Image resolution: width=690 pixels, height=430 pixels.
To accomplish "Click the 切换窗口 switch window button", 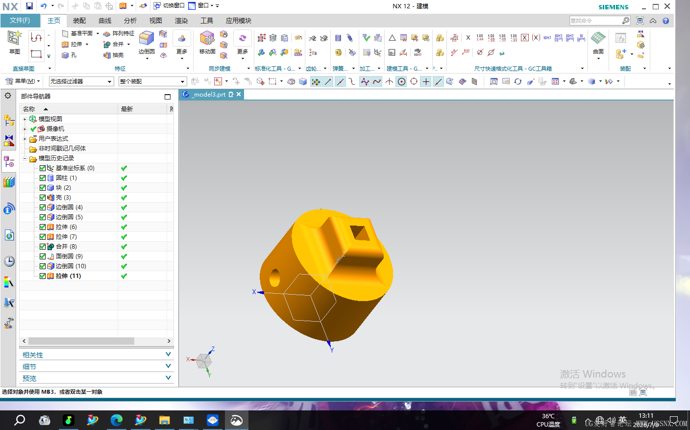I will coord(170,6).
